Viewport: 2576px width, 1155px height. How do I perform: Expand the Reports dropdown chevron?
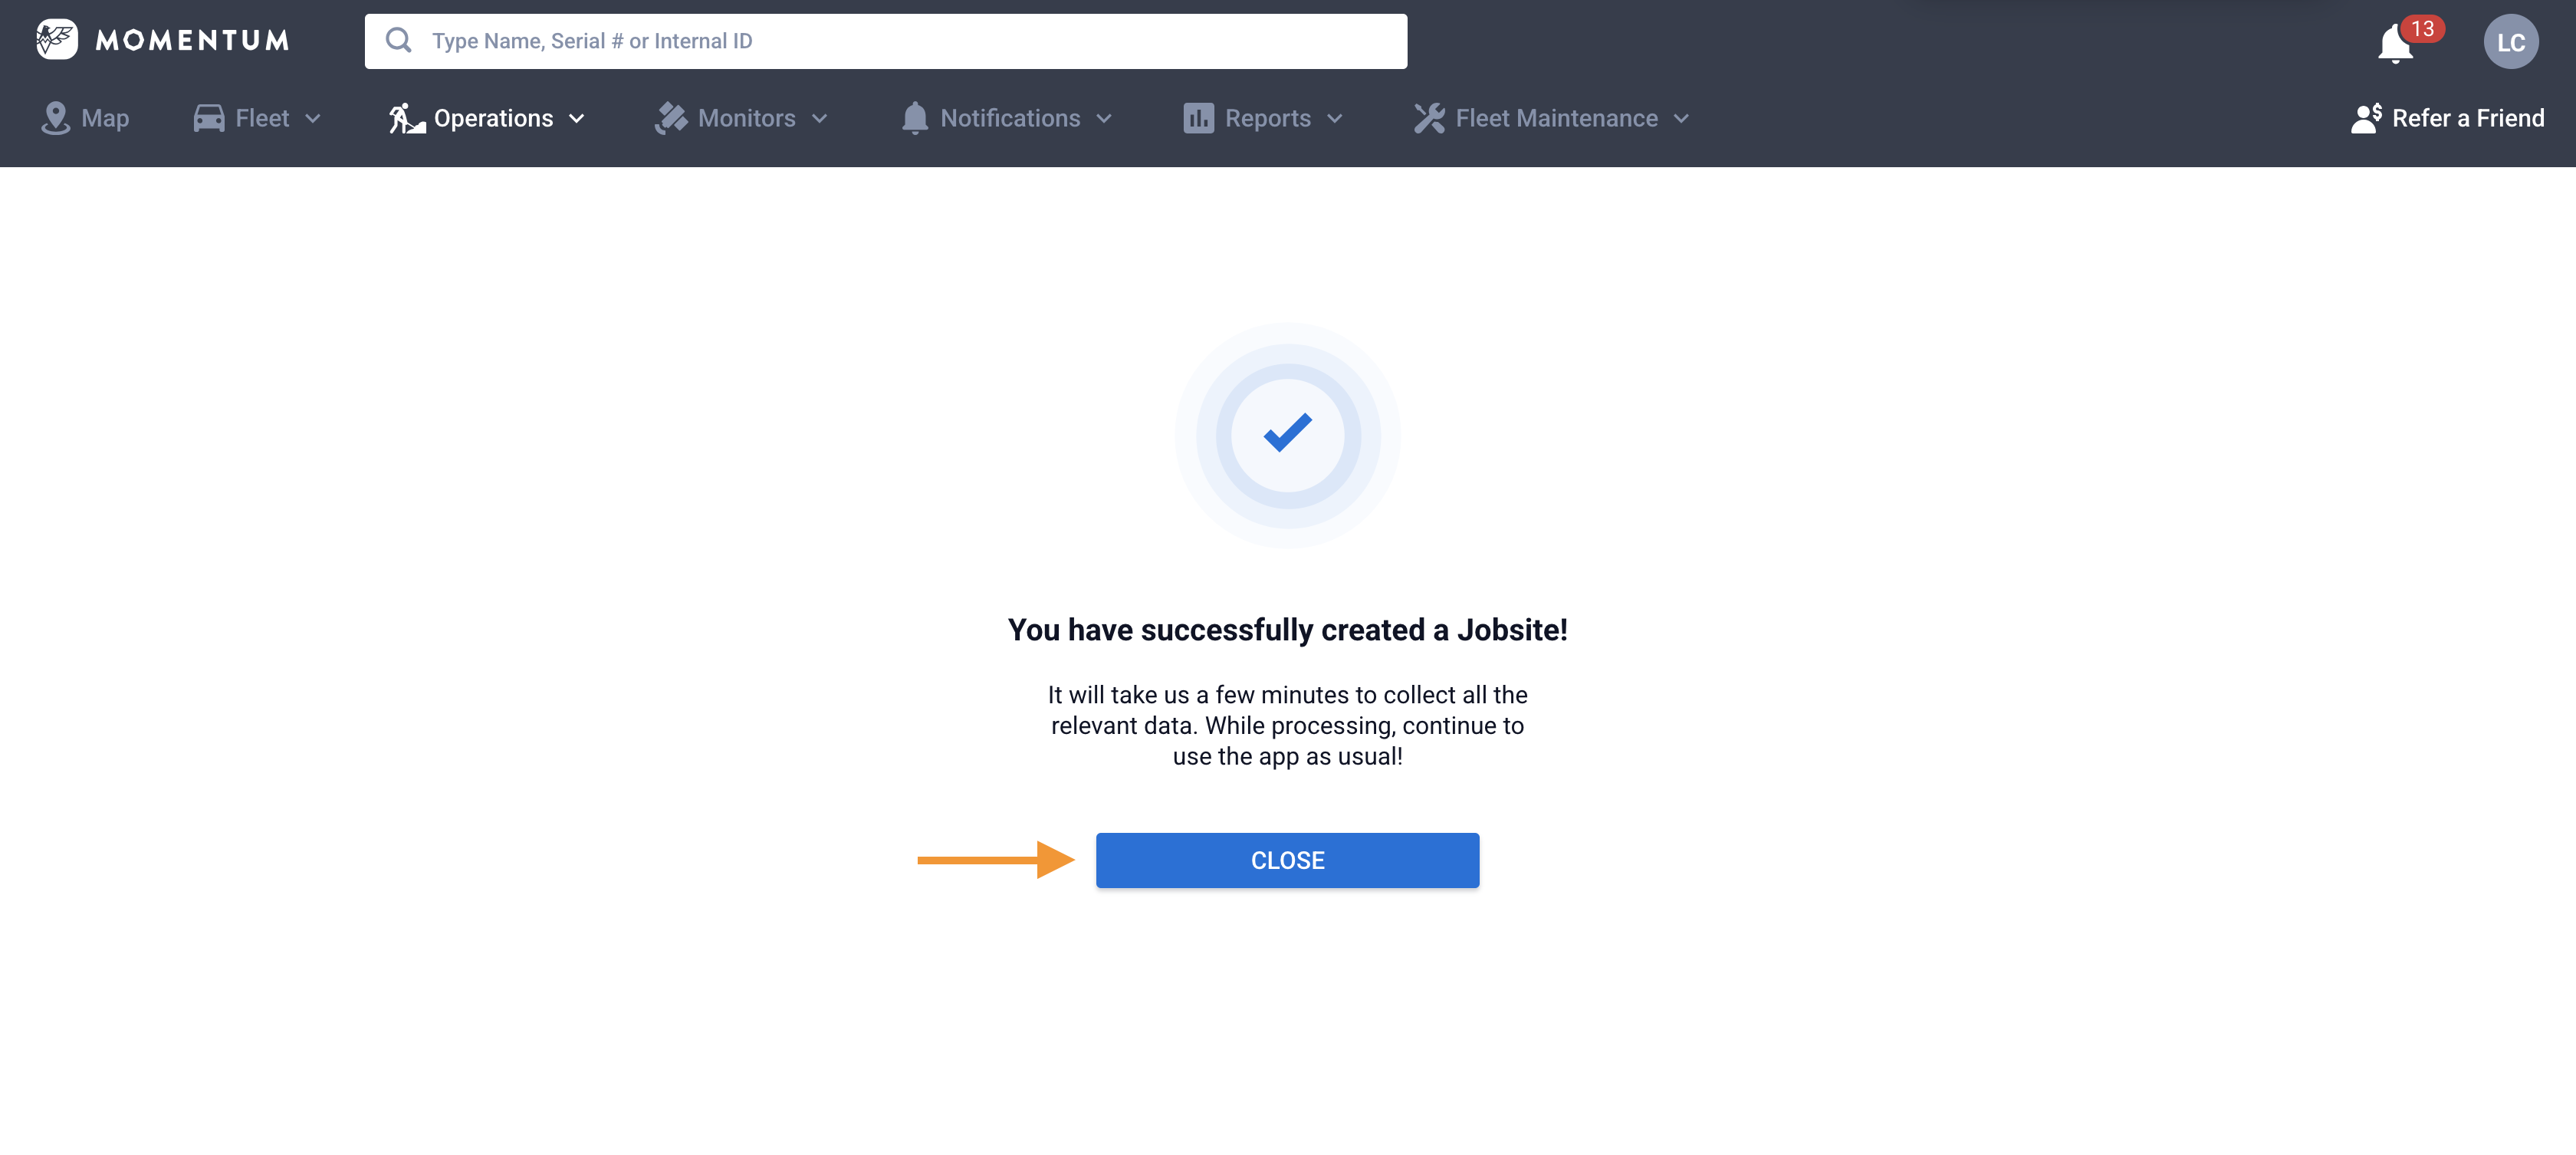pos(1335,119)
